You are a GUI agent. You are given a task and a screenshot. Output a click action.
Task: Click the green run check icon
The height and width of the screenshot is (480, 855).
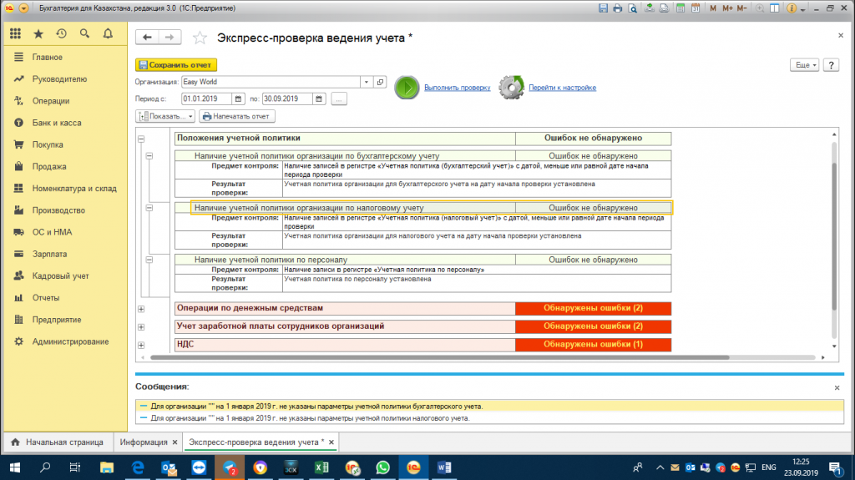pyautogui.click(x=407, y=88)
